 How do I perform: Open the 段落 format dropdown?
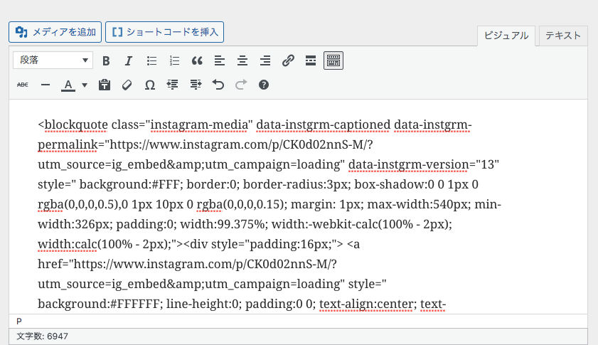[x=53, y=60]
